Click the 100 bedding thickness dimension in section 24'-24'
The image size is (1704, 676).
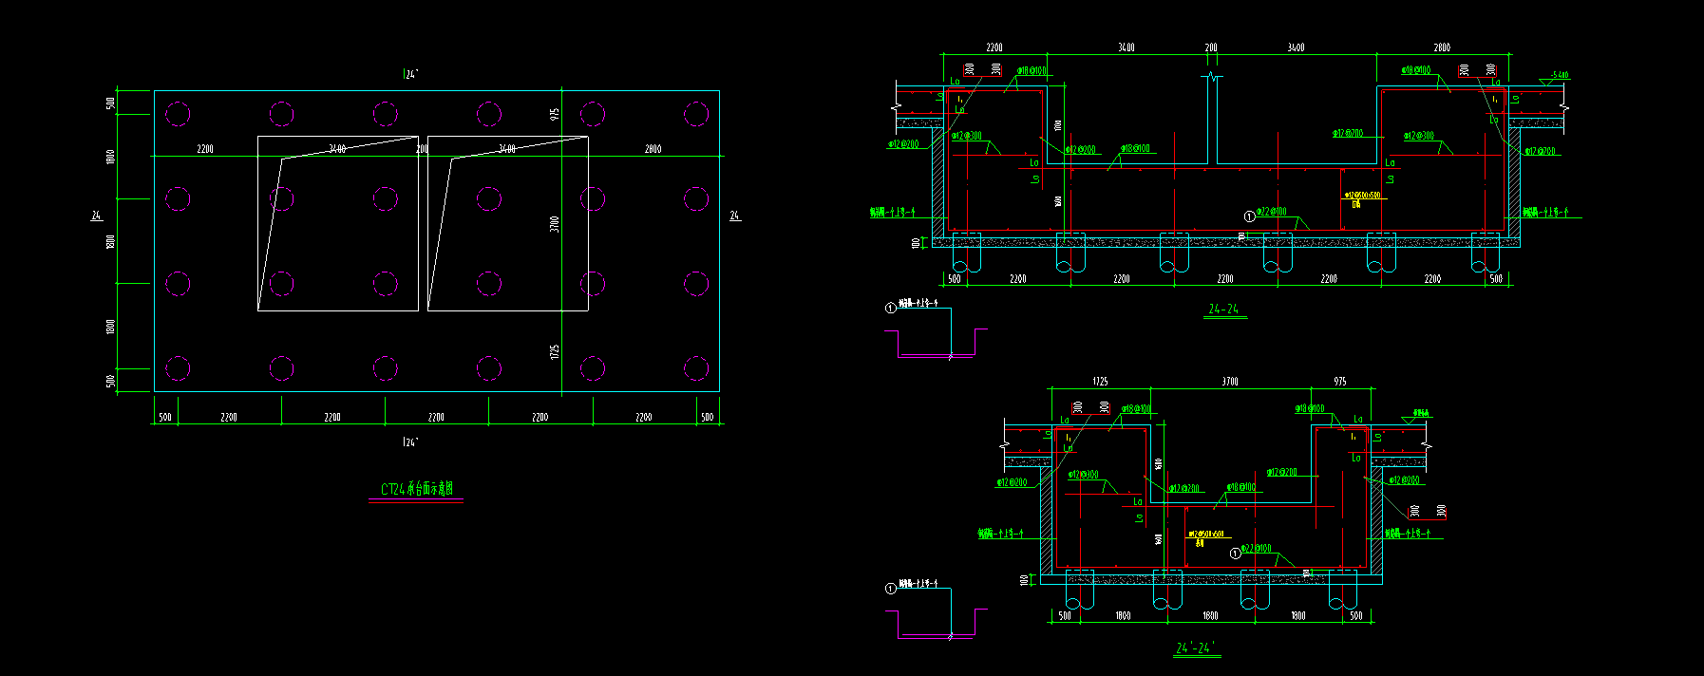coord(1024,579)
